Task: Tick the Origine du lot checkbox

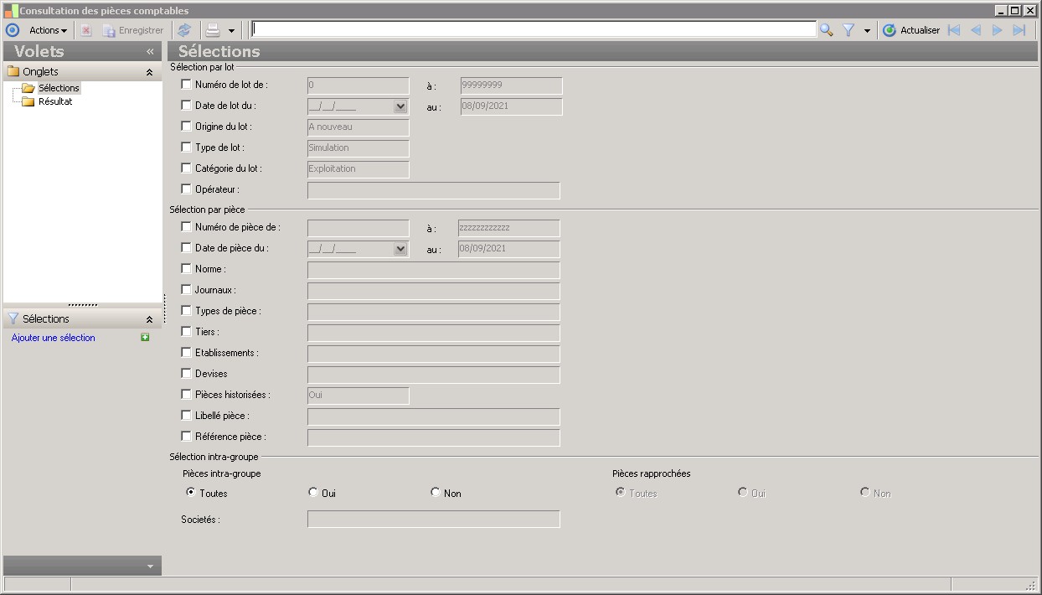Action: click(x=186, y=126)
